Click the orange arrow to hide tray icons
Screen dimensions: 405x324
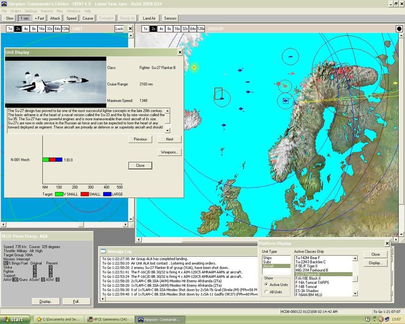tap(381, 320)
